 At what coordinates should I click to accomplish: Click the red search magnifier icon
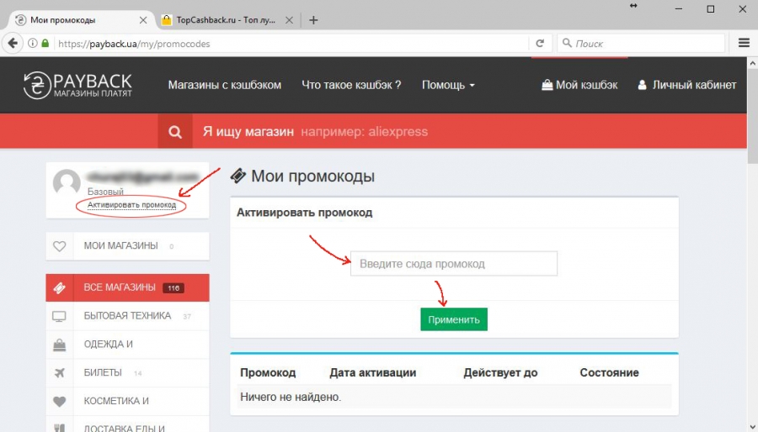175,132
